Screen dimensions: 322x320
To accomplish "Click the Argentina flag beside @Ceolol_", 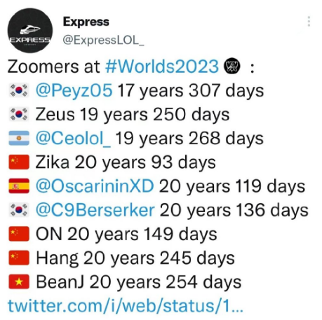I will (19, 138).
